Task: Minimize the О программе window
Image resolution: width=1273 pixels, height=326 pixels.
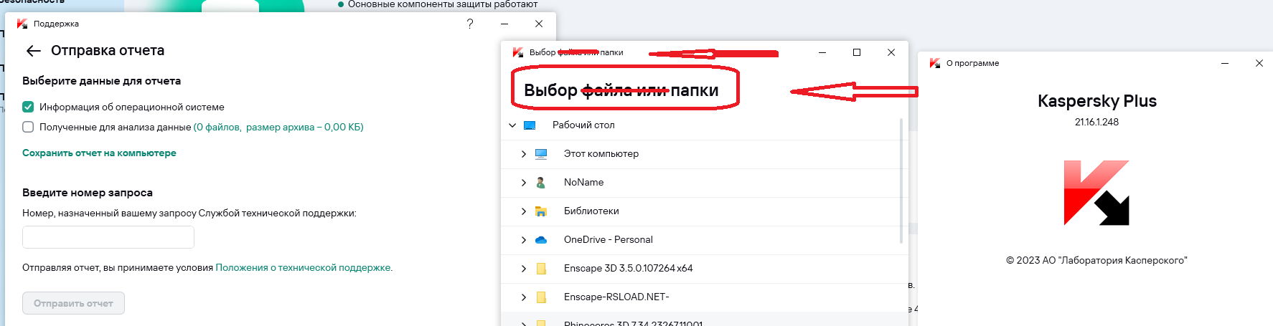Action: pyautogui.click(x=1225, y=63)
